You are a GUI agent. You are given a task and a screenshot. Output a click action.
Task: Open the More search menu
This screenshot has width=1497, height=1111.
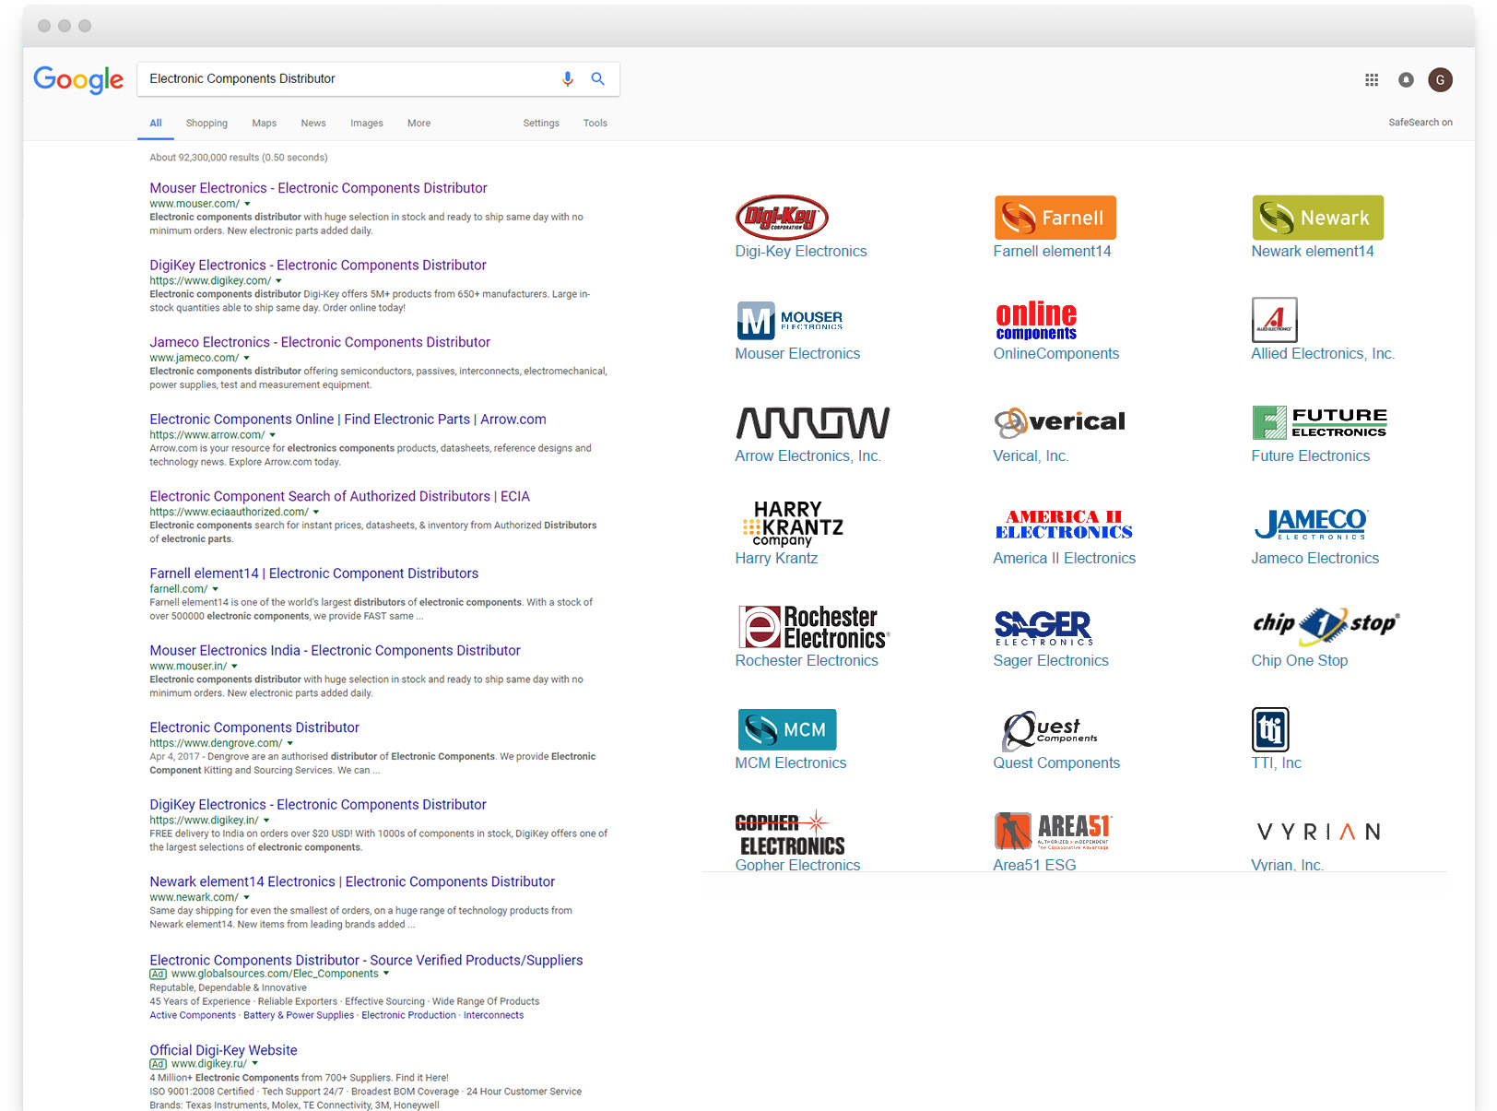pos(418,123)
